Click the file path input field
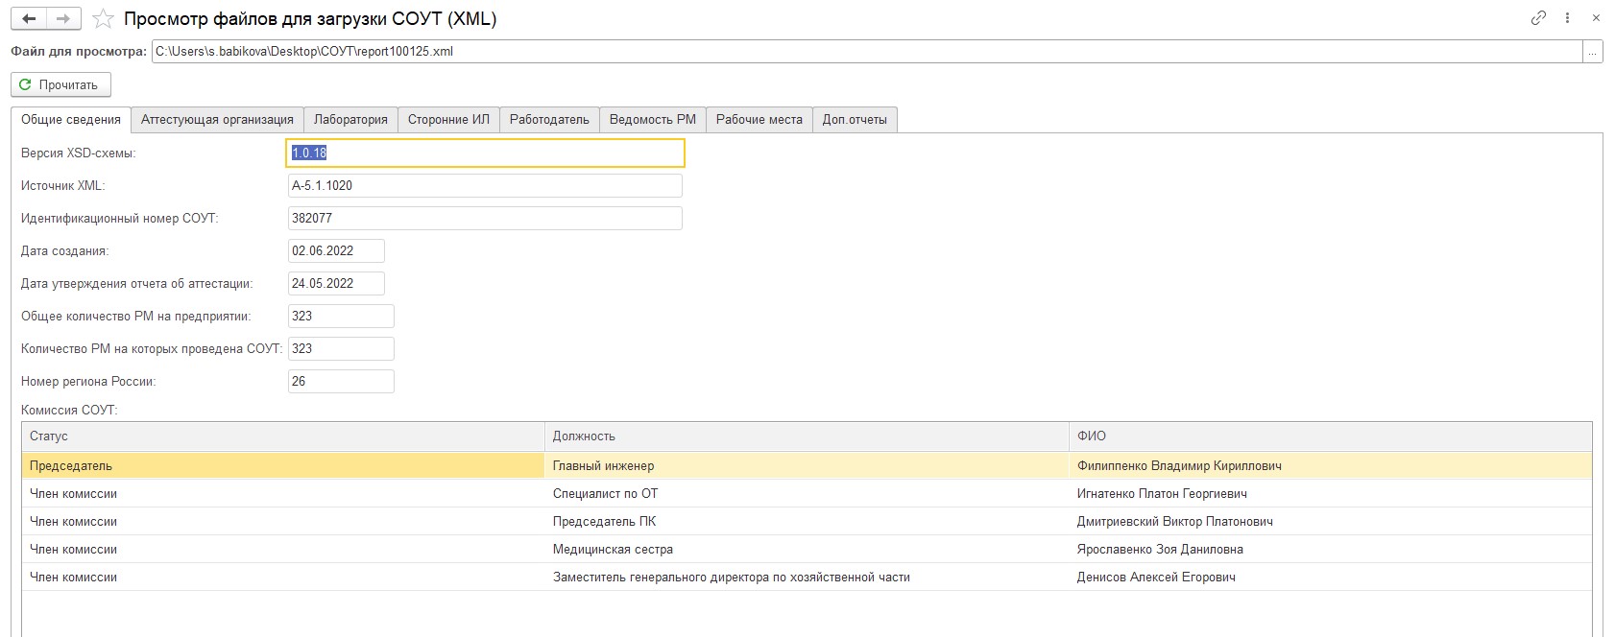The height and width of the screenshot is (637, 1615). (x=864, y=52)
